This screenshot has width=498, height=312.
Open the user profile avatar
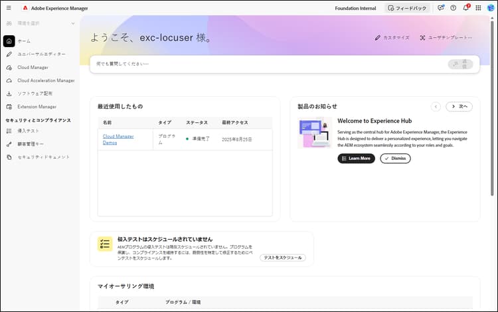pyautogui.click(x=491, y=8)
